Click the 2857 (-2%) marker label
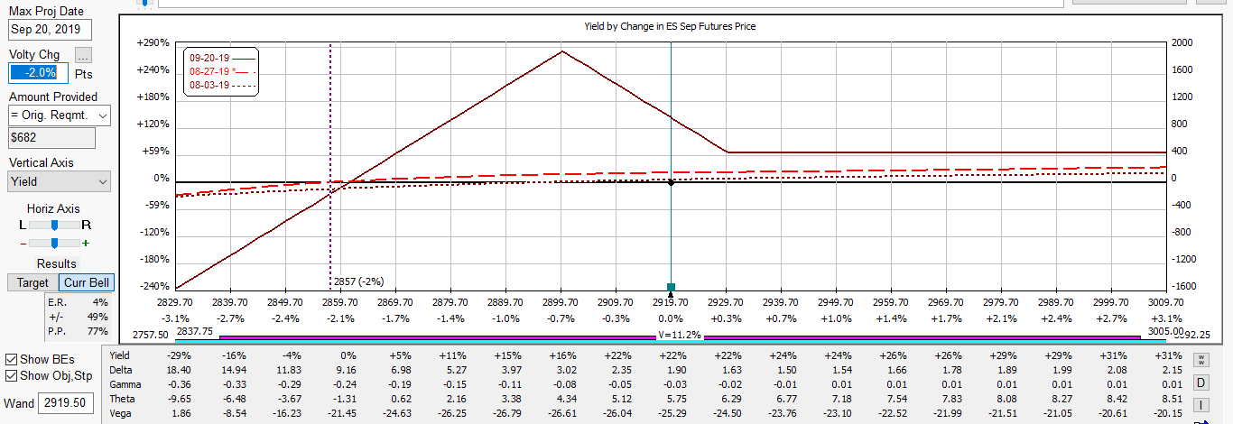The image size is (1233, 424). tap(358, 281)
